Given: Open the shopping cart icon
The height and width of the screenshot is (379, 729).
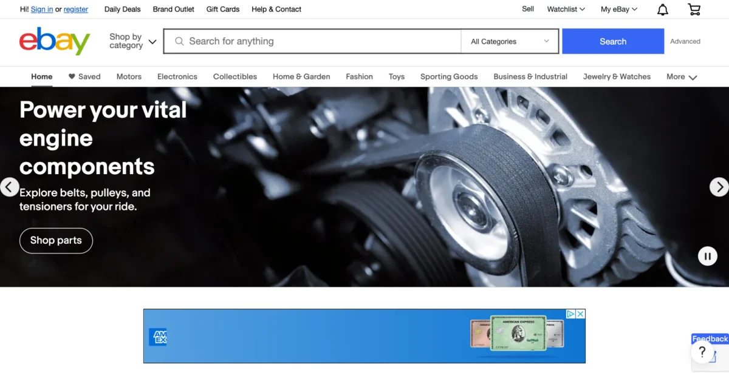Looking at the screenshot, I should (694, 10).
